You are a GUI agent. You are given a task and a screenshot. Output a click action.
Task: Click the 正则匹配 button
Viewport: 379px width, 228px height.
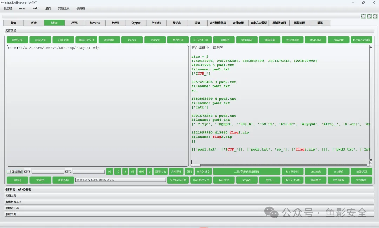point(63,180)
